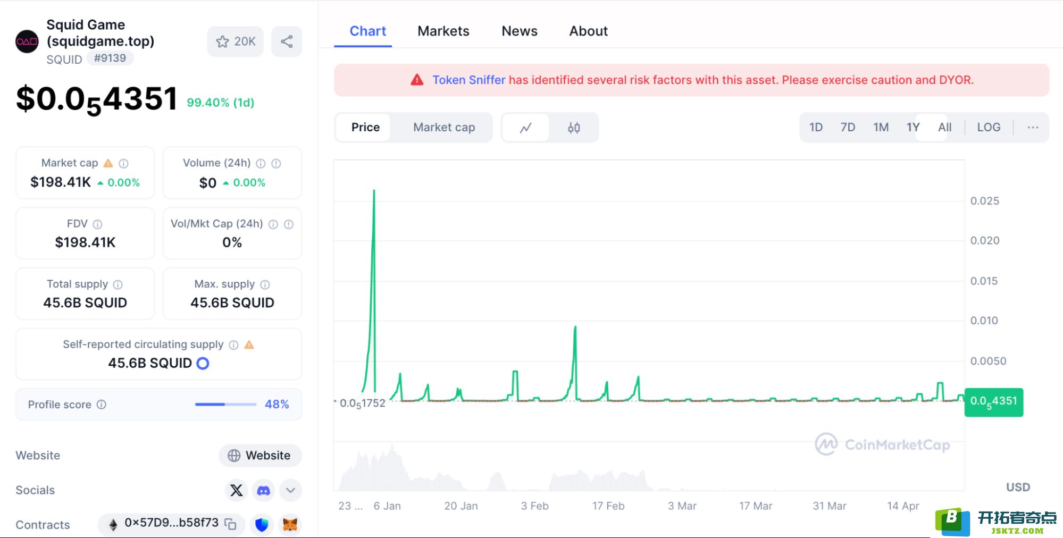Toggle LOG scale on chart
This screenshot has width=1063, height=538.
point(989,128)
